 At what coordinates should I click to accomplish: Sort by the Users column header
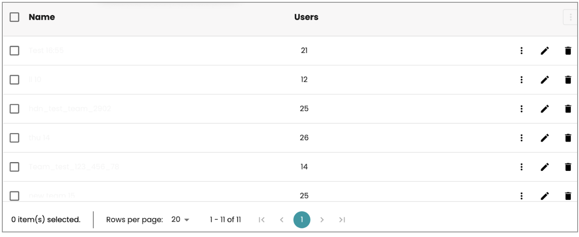[x=306, y=17]
